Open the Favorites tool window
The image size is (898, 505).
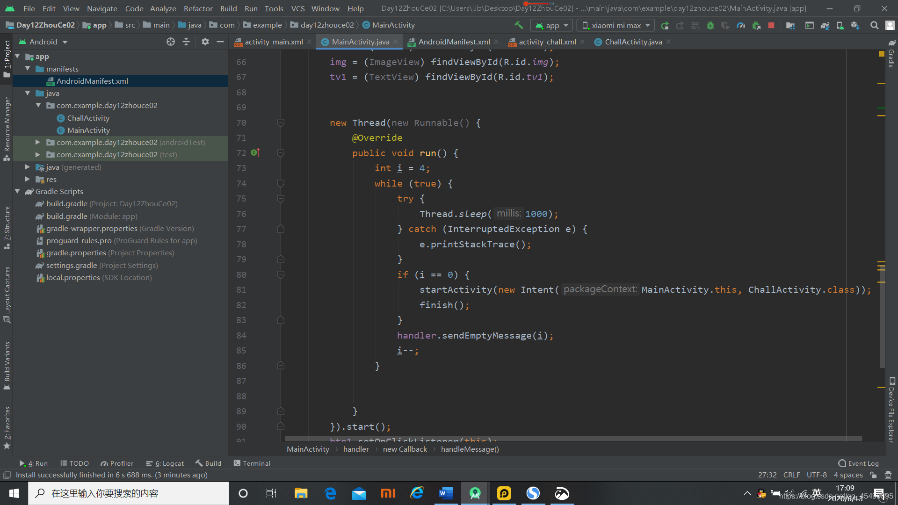pyautogui.click(x=7, y=427)
